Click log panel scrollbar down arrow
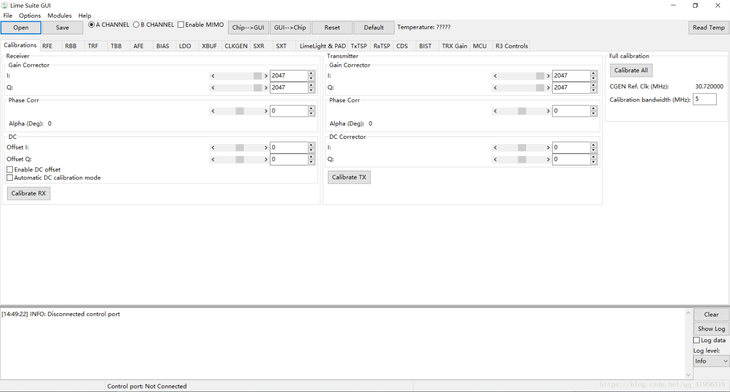730x392 pixels. coord(688,375)
